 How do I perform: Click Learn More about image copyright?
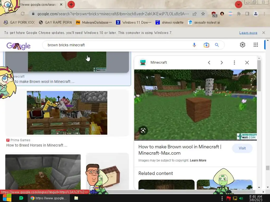tap(198, 160)
